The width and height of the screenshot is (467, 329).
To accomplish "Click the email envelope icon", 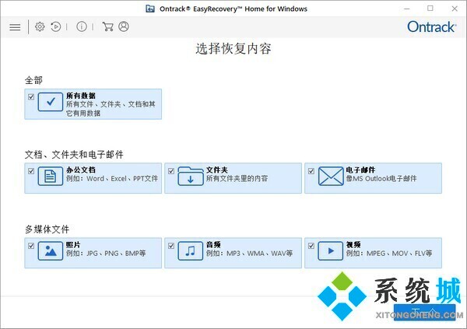I will click(330, 177).
